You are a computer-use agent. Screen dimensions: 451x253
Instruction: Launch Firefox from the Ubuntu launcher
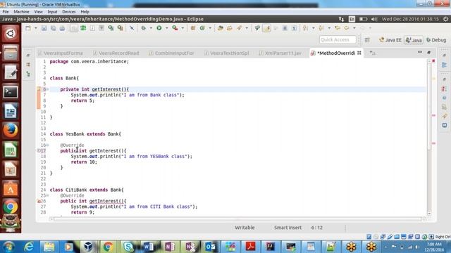[x=11, y=131]
